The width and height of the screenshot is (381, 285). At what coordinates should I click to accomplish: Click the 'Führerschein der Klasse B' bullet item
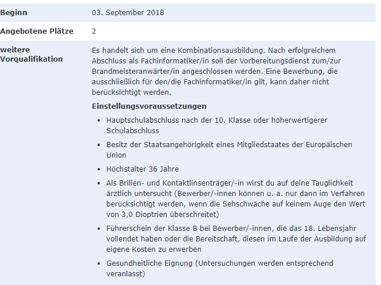pyautogui.click(x=236, y=238)
